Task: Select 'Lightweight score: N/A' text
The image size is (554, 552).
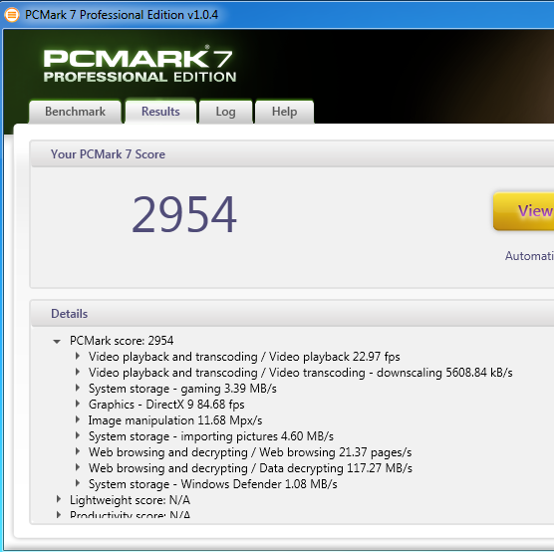Action: pos(130,500)
